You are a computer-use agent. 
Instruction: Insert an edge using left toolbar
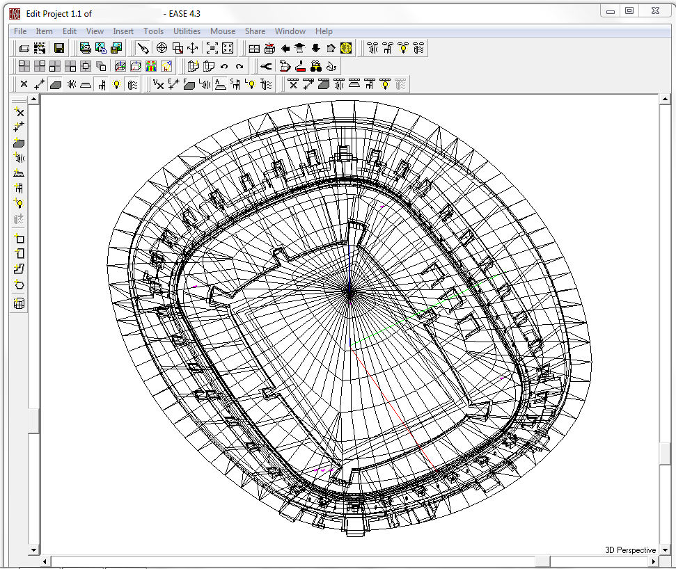click(19, 127)
